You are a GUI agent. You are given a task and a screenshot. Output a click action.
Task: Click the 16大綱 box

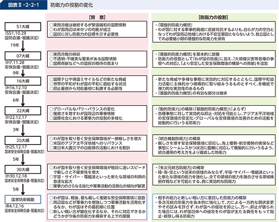pyautogui.click(x=23, y=81)
